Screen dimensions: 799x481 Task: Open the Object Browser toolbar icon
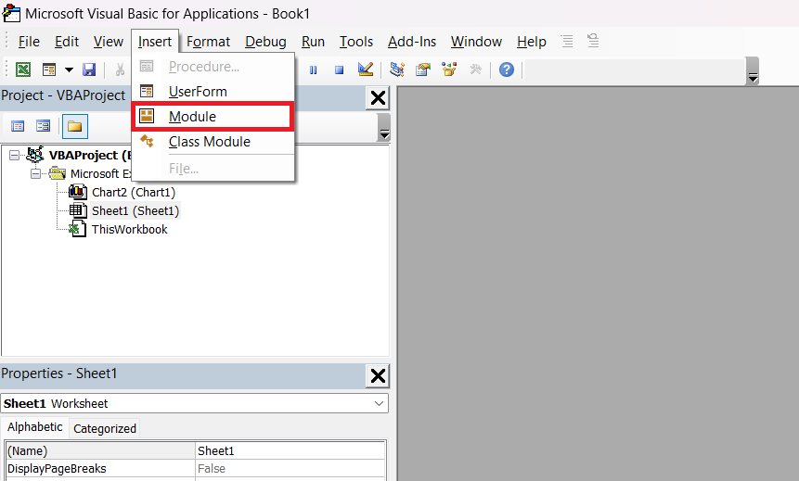pyautogui.click(x=449, y=70)
